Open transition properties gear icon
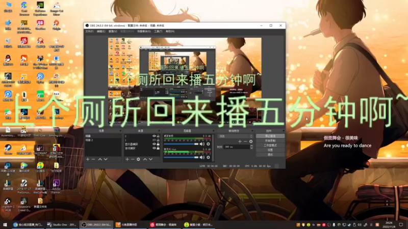 251,141
